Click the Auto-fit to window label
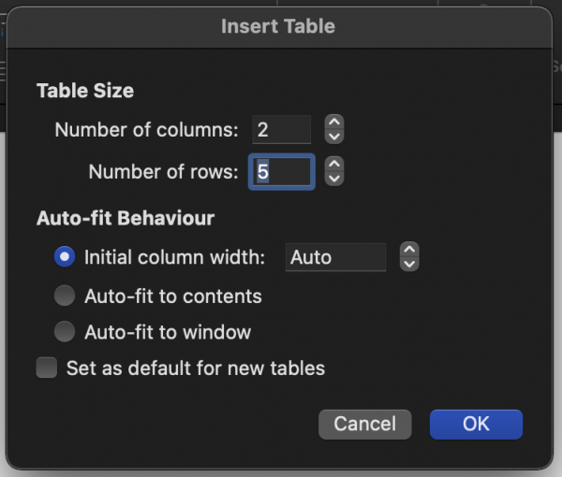This screenshot has height=477, width=562. click(168, 332)
